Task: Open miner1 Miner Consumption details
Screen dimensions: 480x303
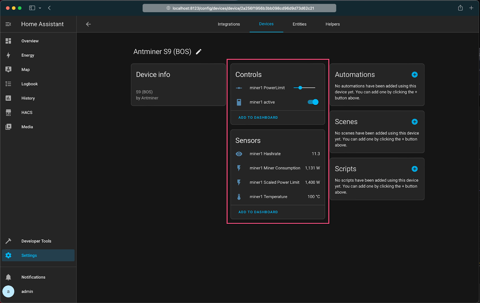Action: point(277,168)
